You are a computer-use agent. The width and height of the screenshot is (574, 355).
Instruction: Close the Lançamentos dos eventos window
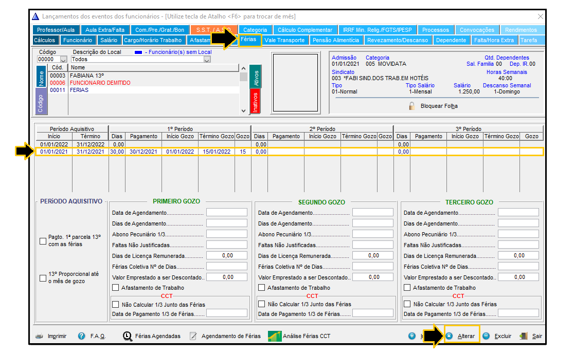(x=541, y=16)
